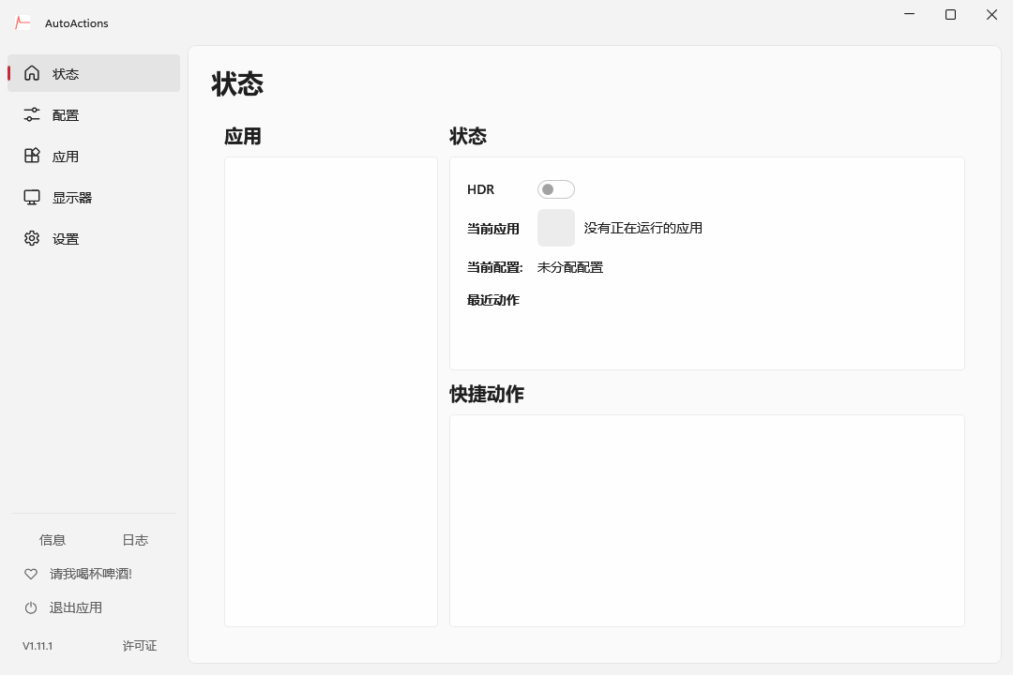Open the 日志 log button

(135, 540)
